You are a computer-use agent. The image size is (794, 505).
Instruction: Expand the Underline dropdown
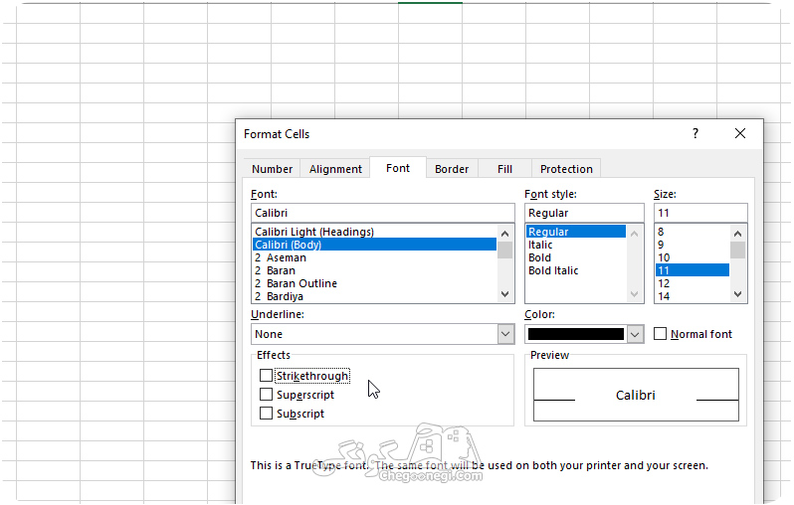[x=505, y=334]
